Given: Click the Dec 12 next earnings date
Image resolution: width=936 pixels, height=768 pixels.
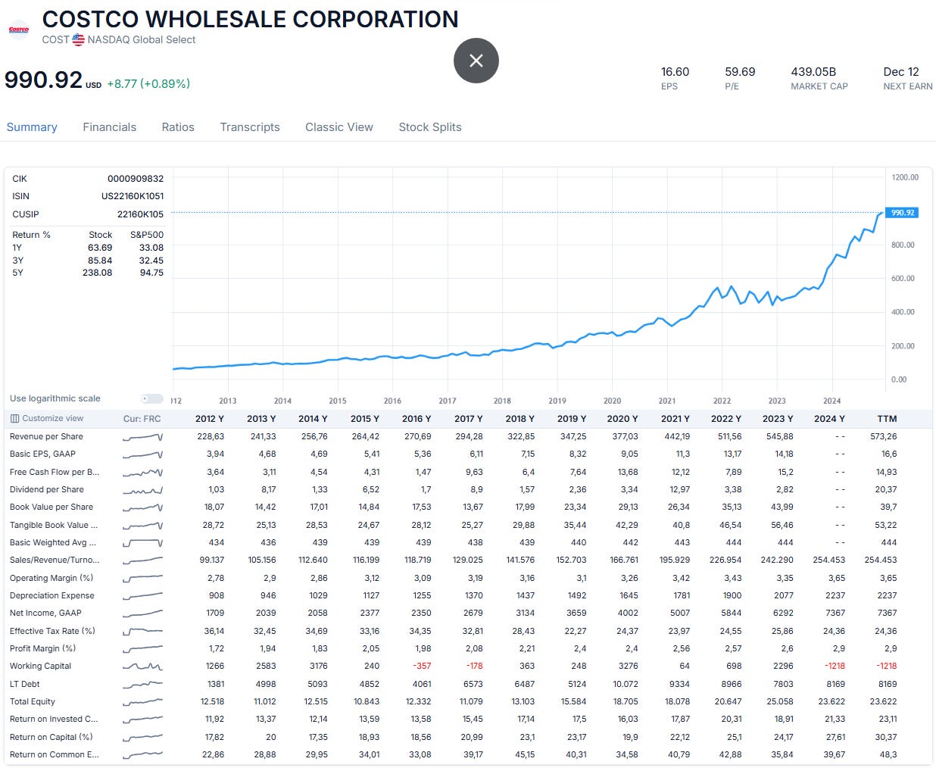Looking at the screenshot, I should (901, 72).
